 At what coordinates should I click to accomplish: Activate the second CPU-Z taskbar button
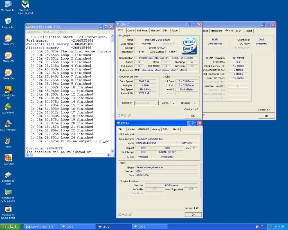tap(114, 227)
